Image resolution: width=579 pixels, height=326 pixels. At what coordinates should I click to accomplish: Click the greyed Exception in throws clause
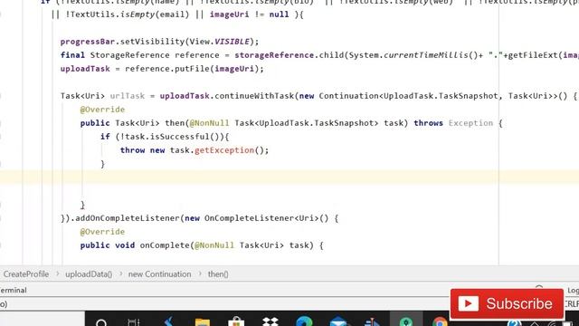pos(470,123)
